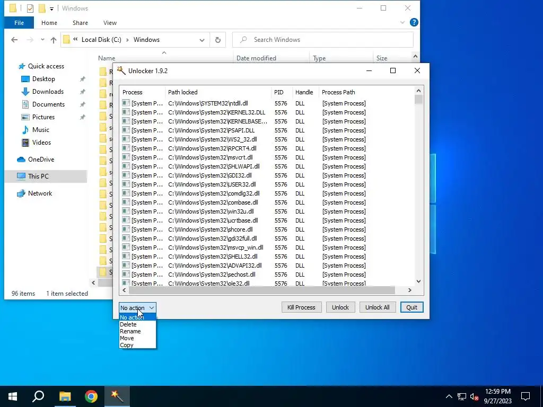The width and height of the screenshot is (543, 407).
Task: Open the recent locations dropdown arrow
Action: [x=42, y=40]
